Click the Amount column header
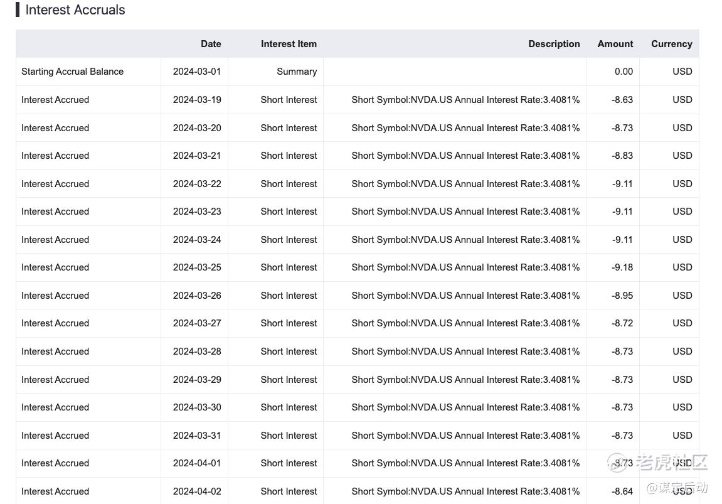Image resolution: width=722 pixels, height=504 pixels. point(615,44)
